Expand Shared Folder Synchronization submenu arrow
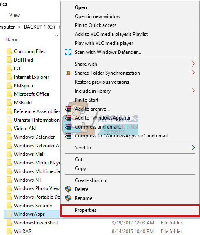This screenshot has width=200, height=235. [x=193, y=73]
